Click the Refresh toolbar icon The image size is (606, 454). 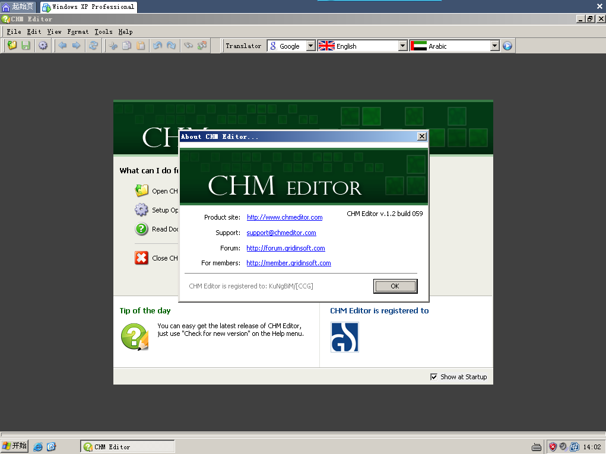coord(93,46)
